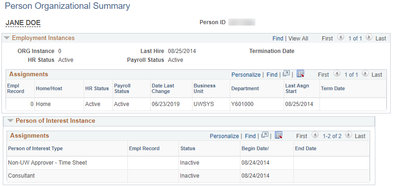
Task: Click First in Employment Instances header
Action: click(x=327, y=38)
